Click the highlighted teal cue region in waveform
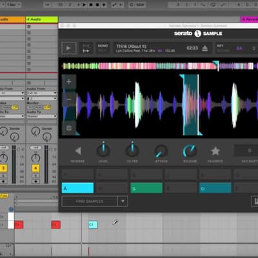The height and width of the screenshot is (258, 258). pos(190,104)
